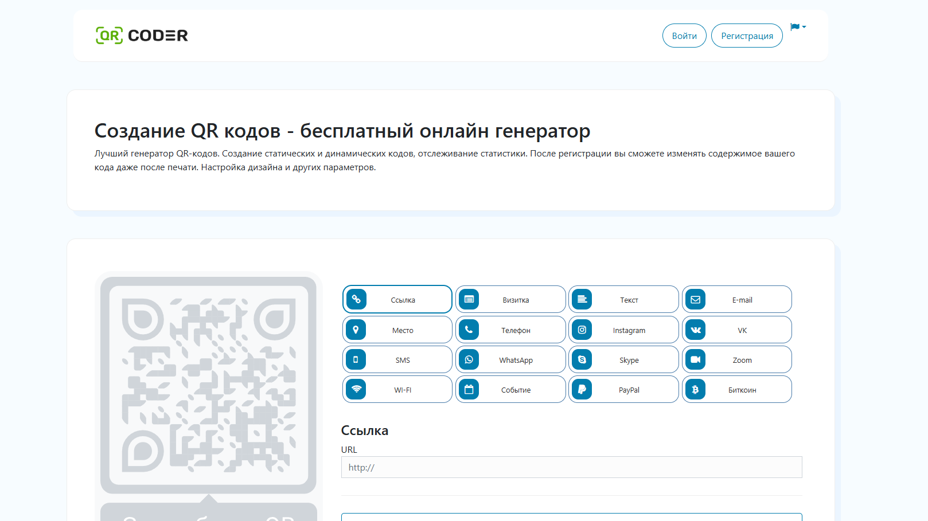Click the VK logo icon
The width and height of the screenshot is (928, 521).
click(696, 330)
